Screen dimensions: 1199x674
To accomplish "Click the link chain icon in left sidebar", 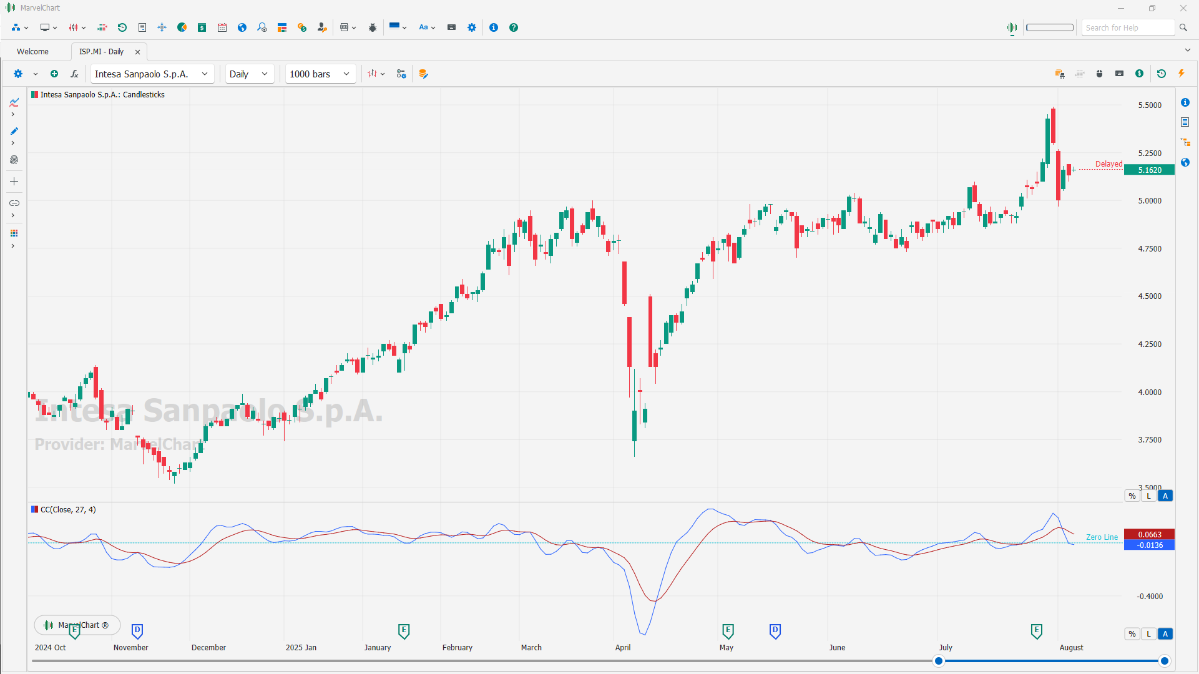I will coord(14,203).
